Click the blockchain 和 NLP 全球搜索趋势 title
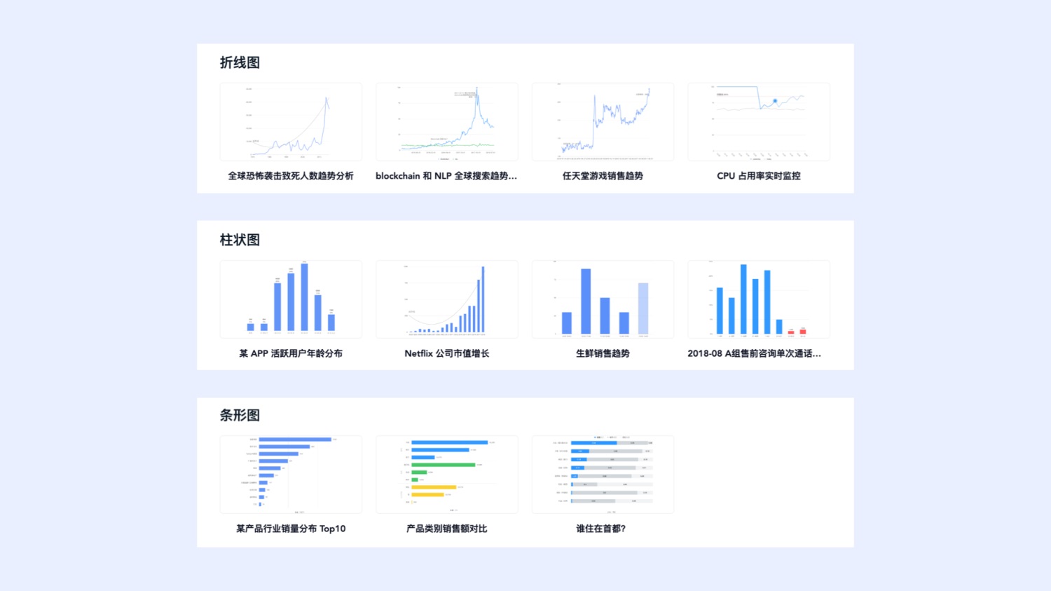This screenshot has height=591, width=1051. point(446,176)
